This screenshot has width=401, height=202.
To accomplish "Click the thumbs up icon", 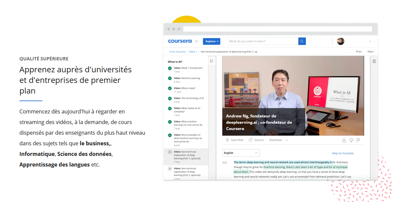I will click(x=344, y=140).
